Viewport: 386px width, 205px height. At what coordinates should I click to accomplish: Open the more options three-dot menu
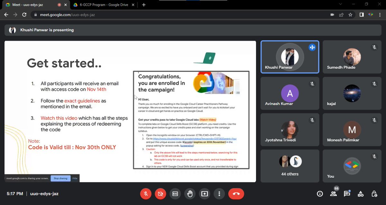[x=219, y=194]
